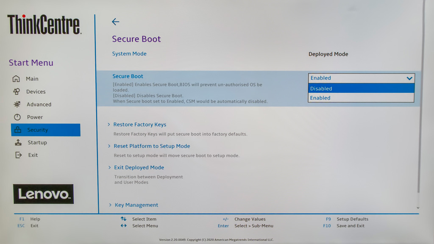Select the Security menu item
Image resolution: width=434 pixels, height=244 pixels.
(x=46, y=130)
